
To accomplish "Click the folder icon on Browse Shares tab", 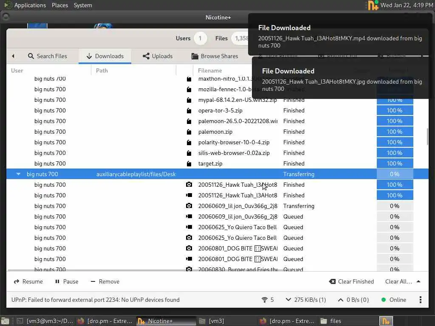I will (x=195, y=56).
